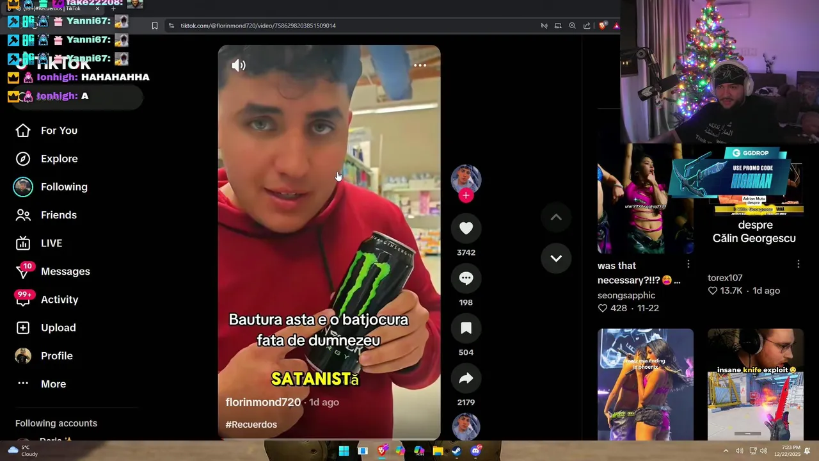Open the Microsoft 365 taskbar icon

click(419, 451)
